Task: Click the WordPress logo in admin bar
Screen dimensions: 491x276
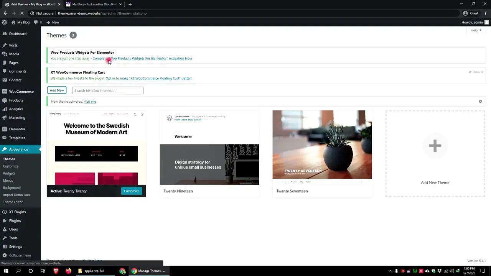Action: (x=4, y=22)
